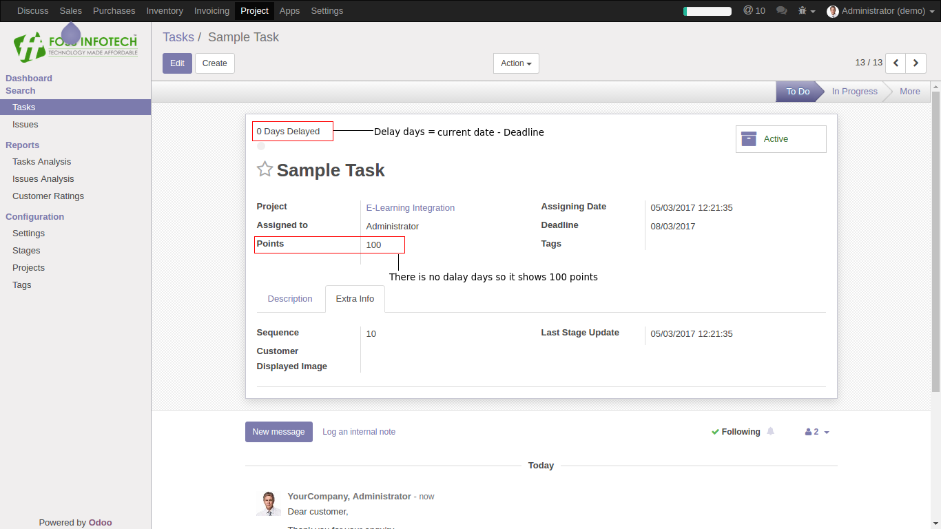Click the Active status button
941x529 pixels.
coord(780,139)
